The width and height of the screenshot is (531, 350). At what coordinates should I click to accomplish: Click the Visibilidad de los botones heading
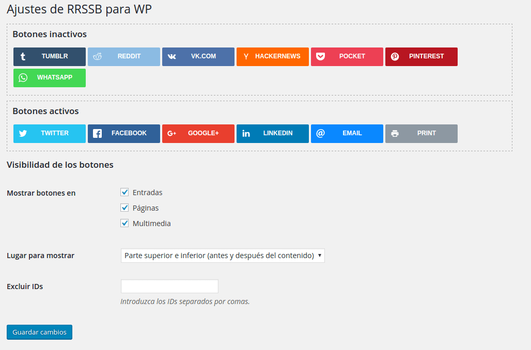tap(60, 165)
